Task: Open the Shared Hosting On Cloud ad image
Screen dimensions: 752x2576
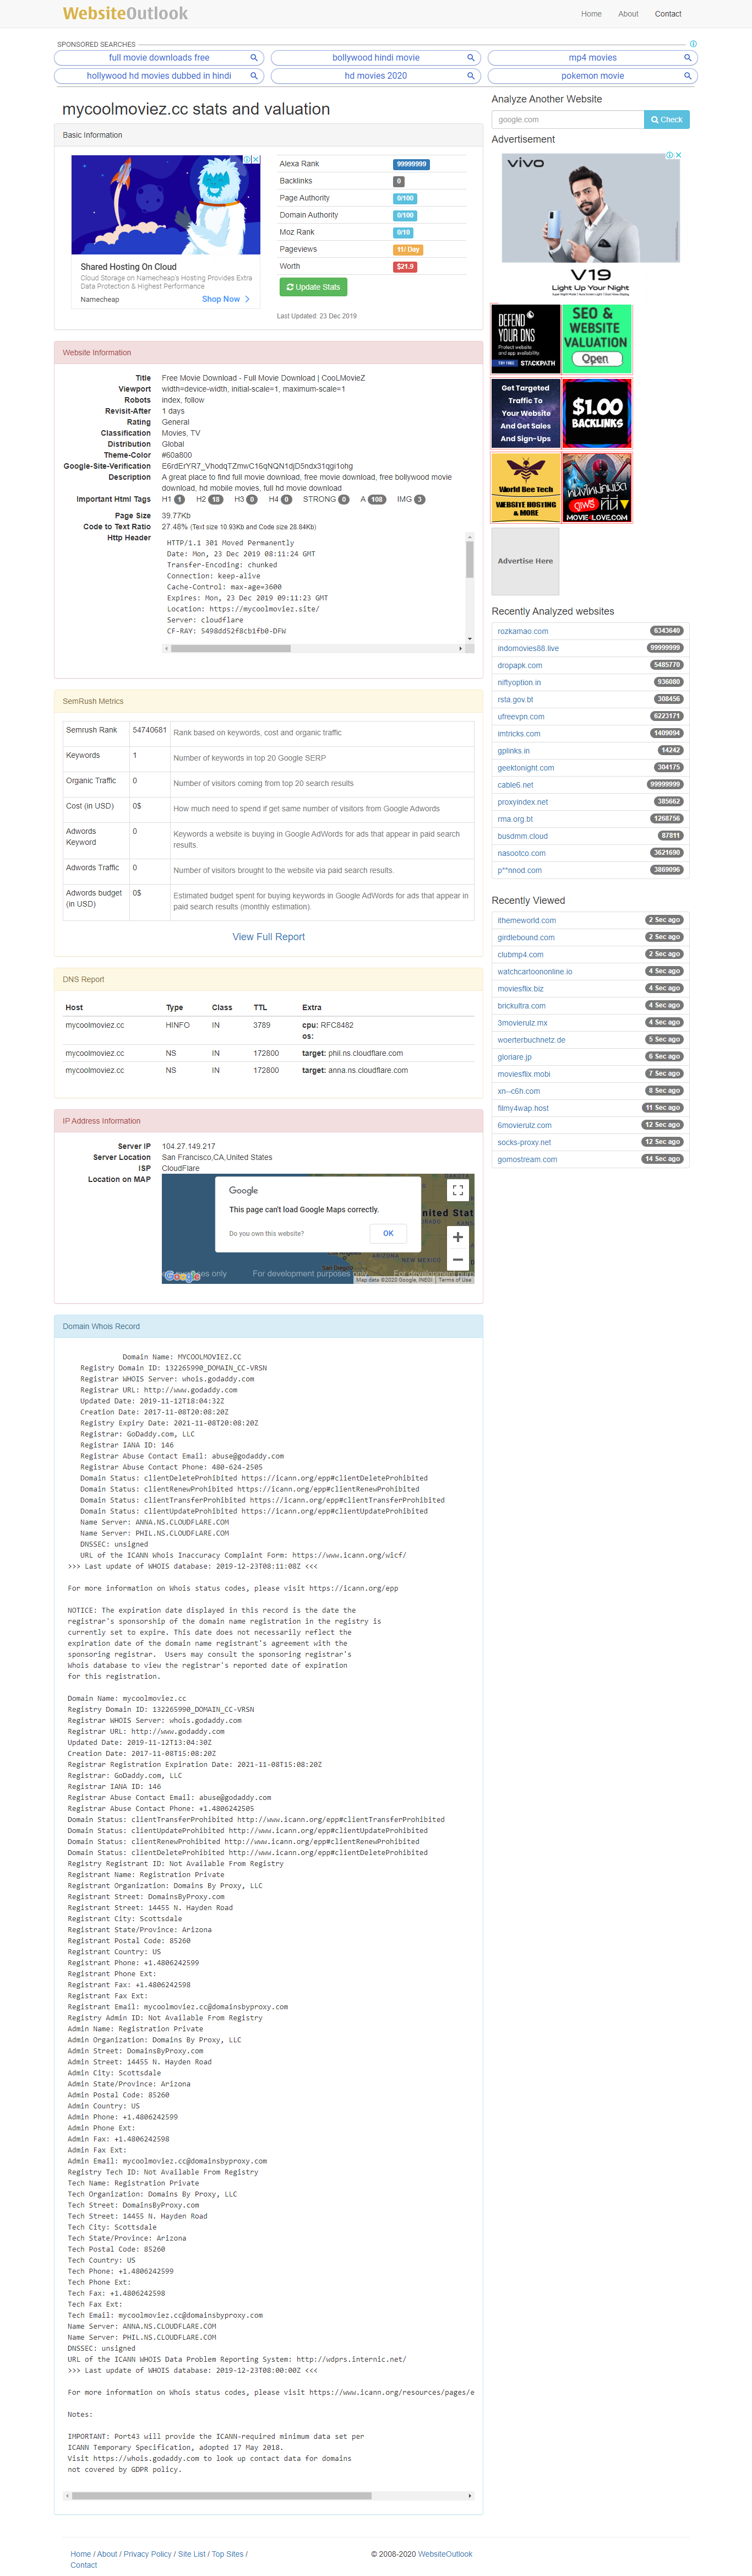Action: coord(166,205)
